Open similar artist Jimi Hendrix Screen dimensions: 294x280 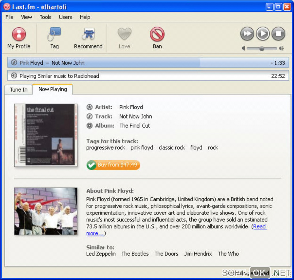(198, 254)
